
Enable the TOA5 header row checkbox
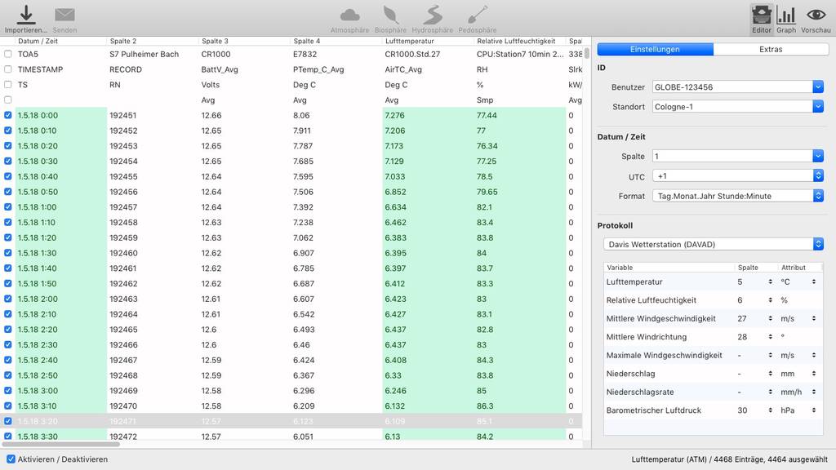tap(8, 55)
